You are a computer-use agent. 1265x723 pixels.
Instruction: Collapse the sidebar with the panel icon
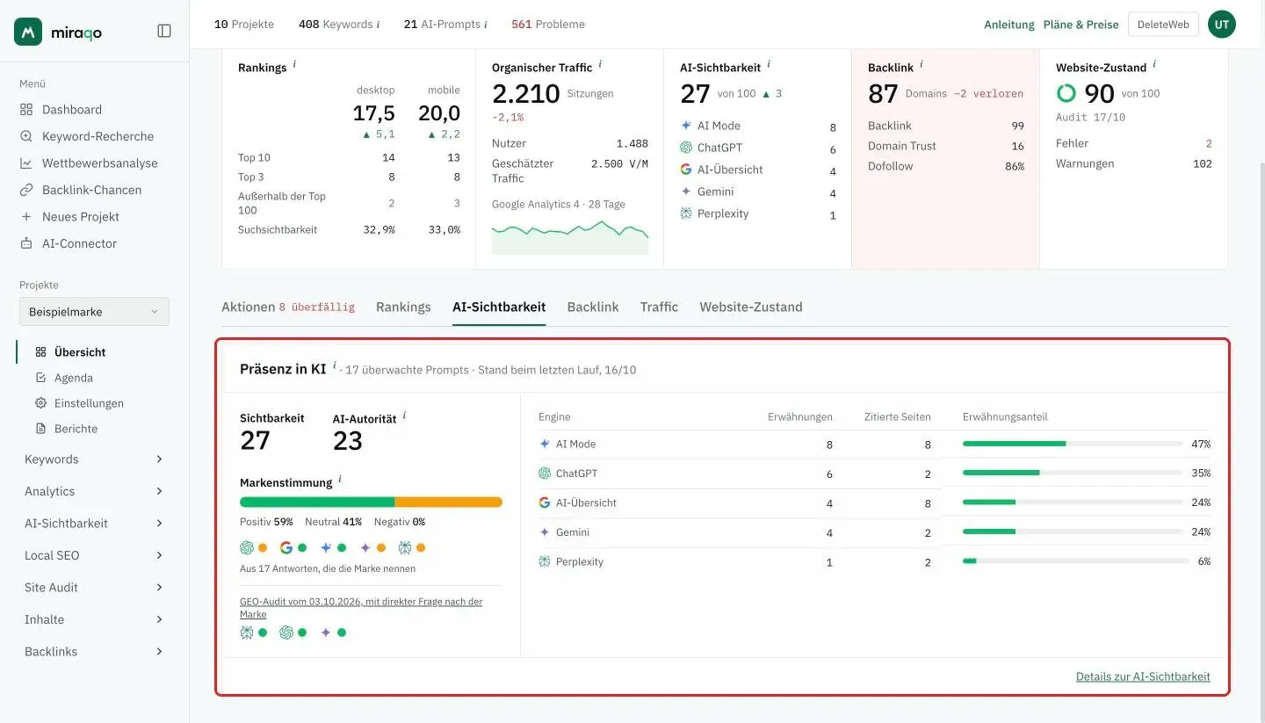pyautogui.click(x=164, y=31)
